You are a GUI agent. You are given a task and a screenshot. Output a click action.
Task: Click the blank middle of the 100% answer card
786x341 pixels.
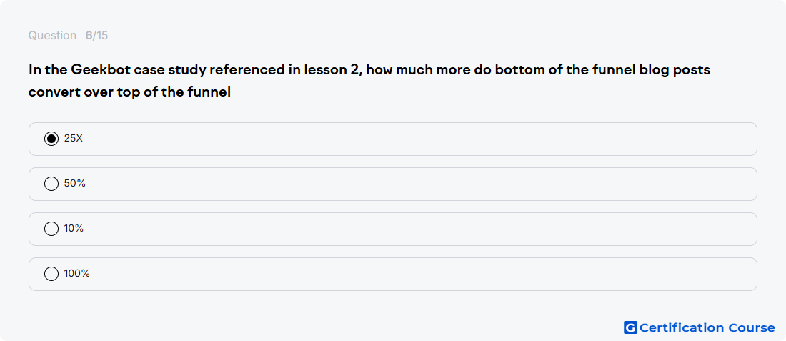[x=393, y=275]
